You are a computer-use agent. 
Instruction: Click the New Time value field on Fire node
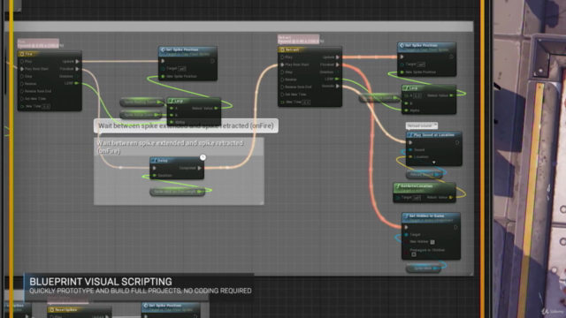46,107
